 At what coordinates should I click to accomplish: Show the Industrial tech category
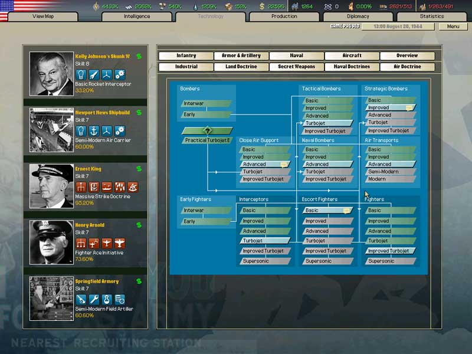coord(186,67)
